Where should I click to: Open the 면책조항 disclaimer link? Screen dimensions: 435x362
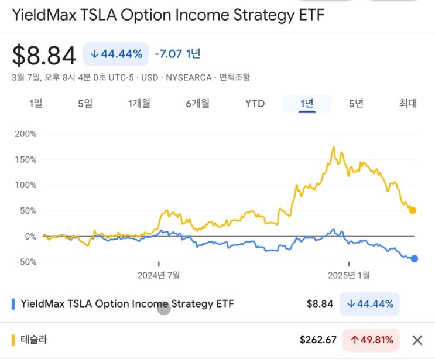235,77
